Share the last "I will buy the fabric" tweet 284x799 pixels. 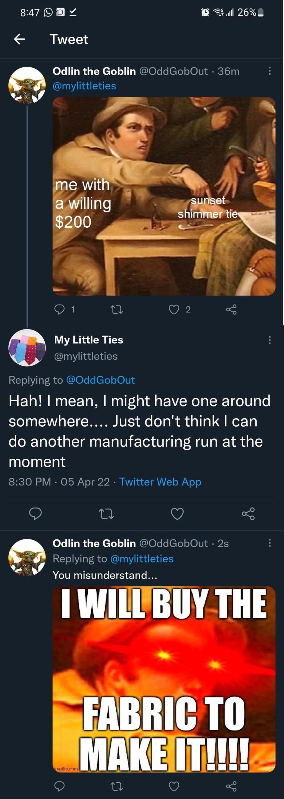coord(231,786)
